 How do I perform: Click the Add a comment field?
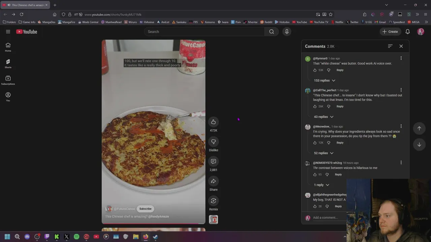(x=329, y=217)
